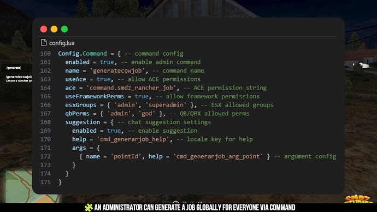Screen dimensions: 377x212
Task: Click 'true' value on line 161
Action: (x=107, y=62)
